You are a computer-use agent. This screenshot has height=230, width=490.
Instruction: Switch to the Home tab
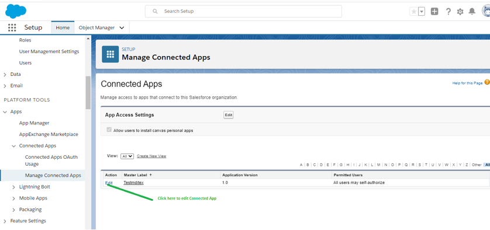point(63,27)
